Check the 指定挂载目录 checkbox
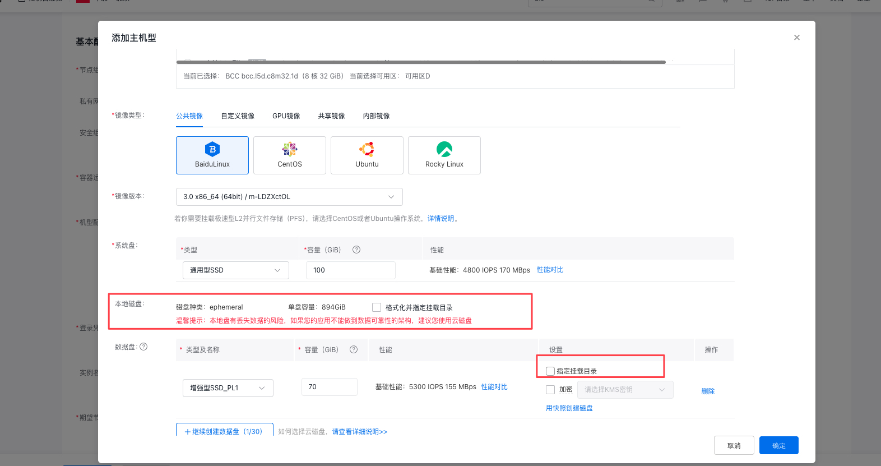881x466 pixels. coord(550,371)
